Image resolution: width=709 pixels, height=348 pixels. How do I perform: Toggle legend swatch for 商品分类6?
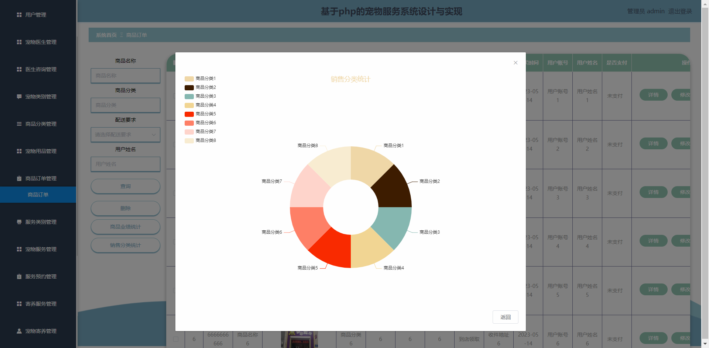pos(189,123)
